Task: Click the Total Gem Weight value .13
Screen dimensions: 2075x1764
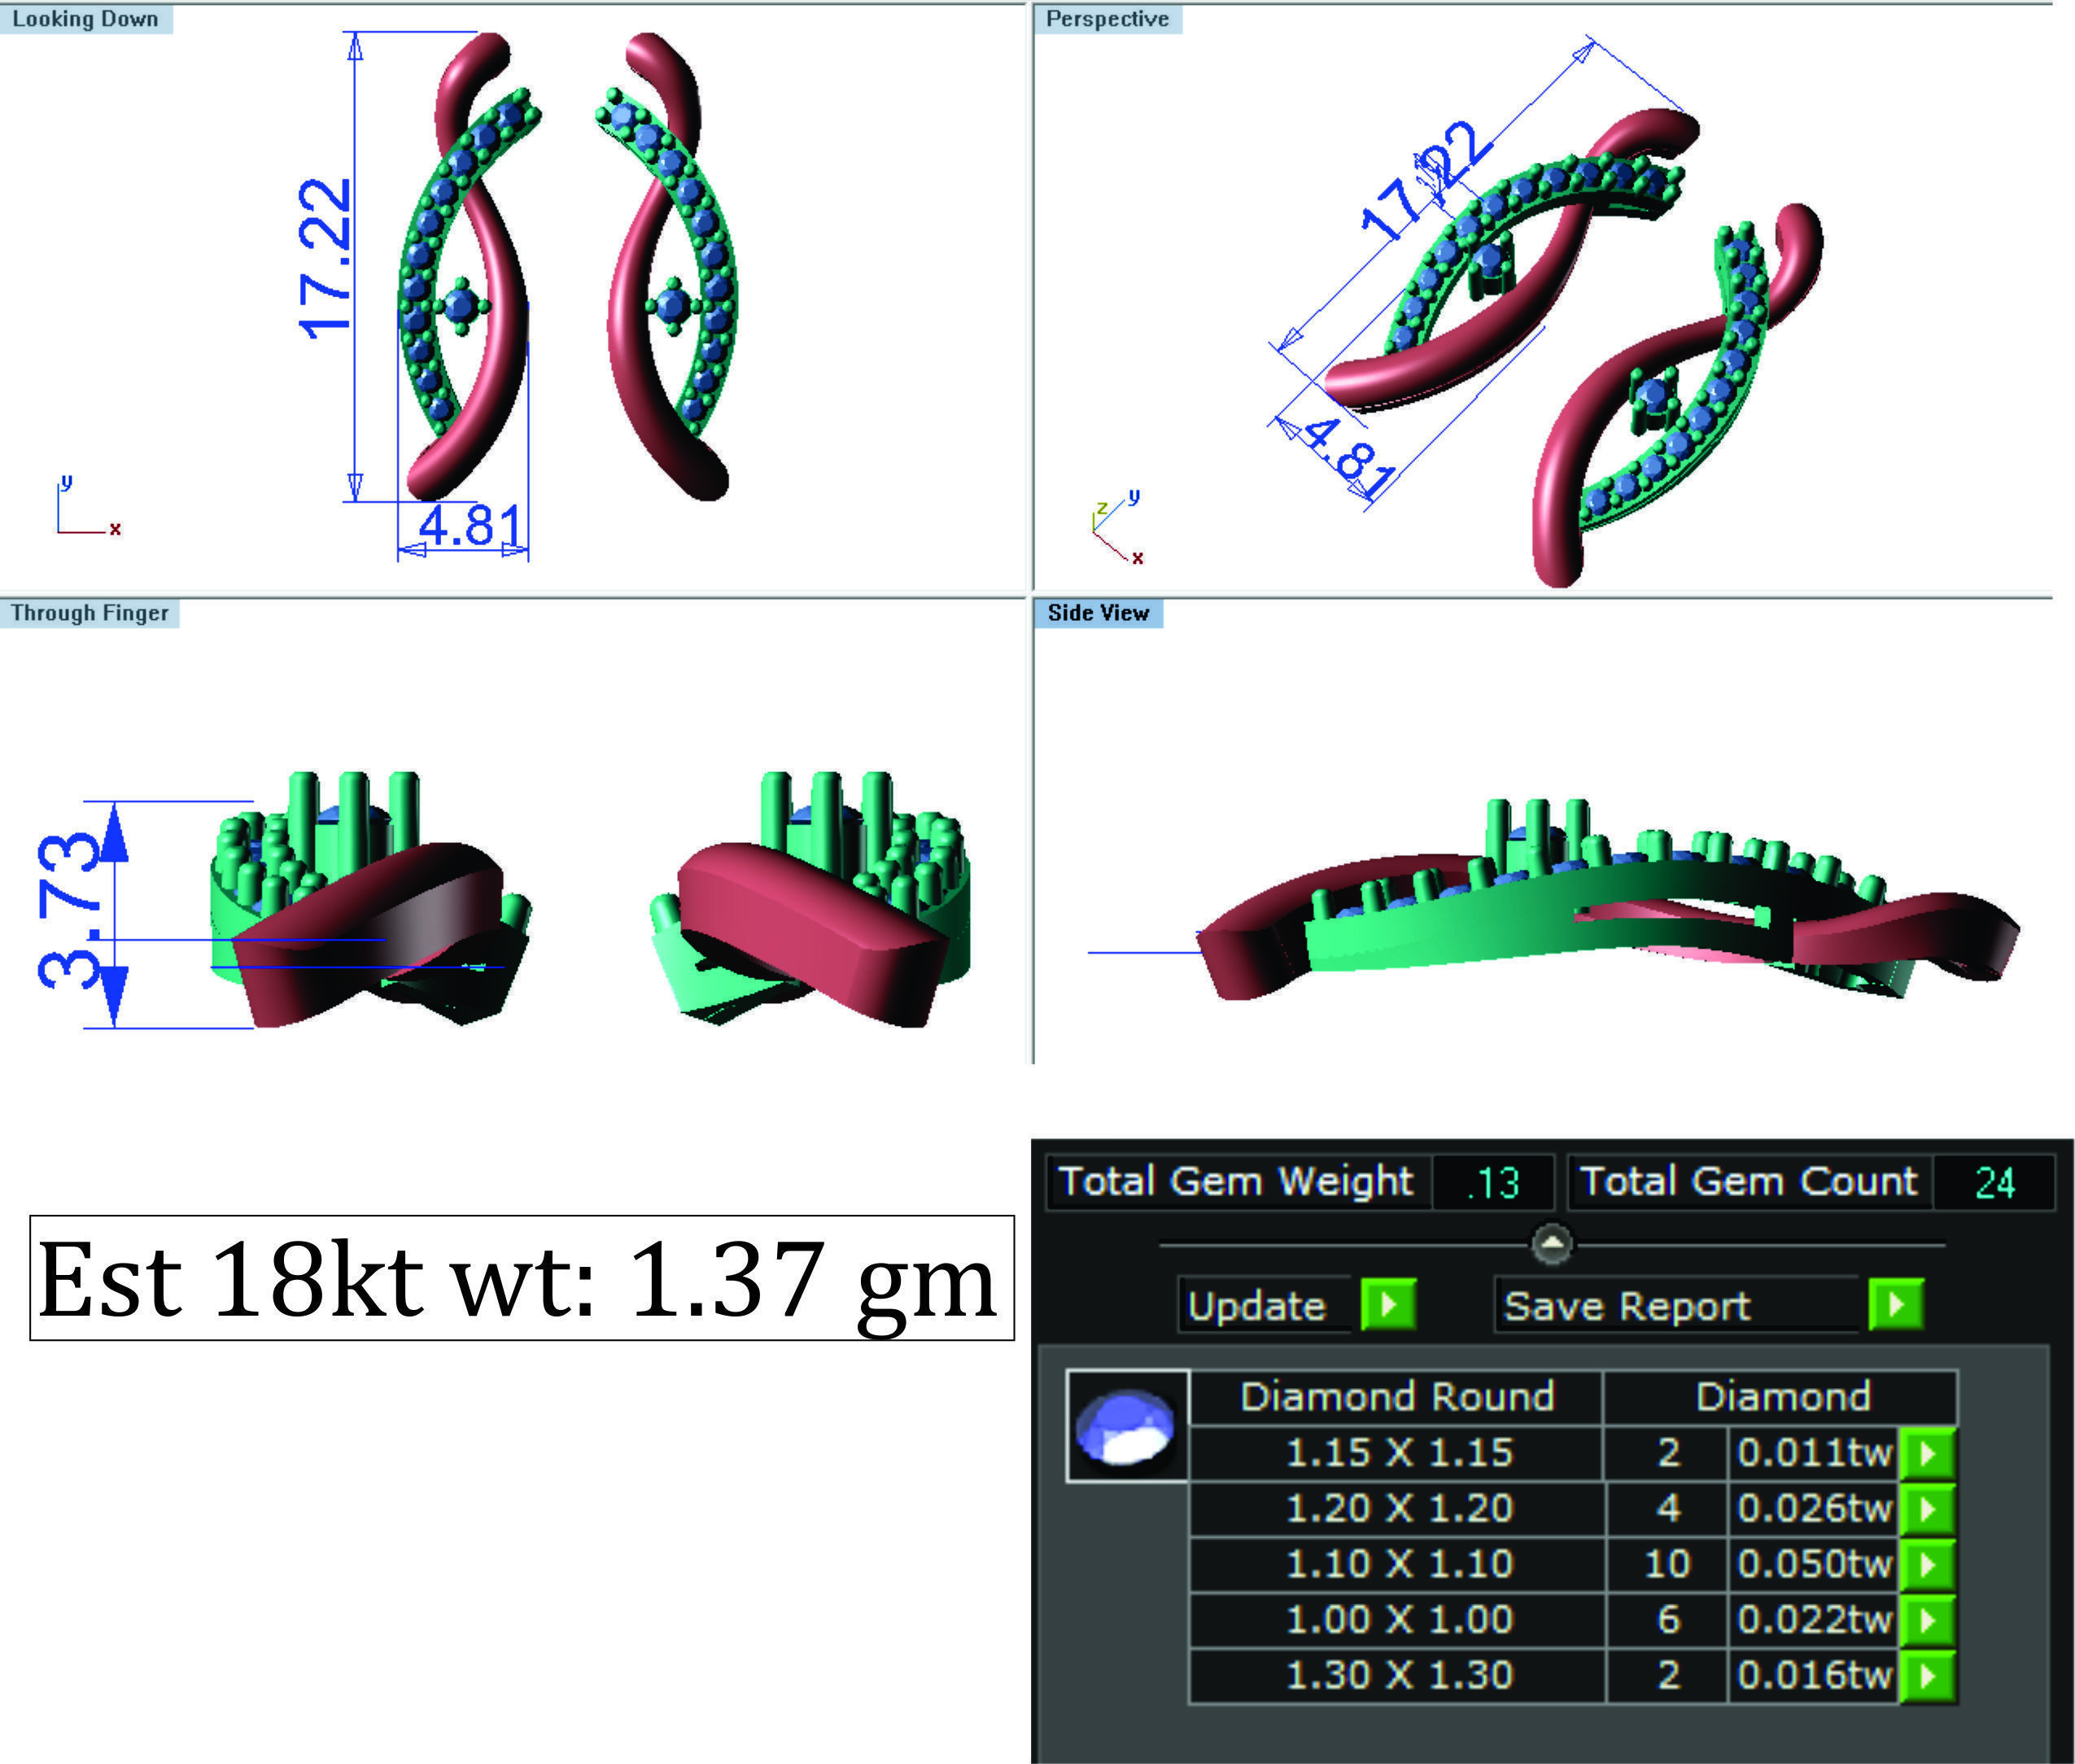Action: pyautogui.click(x=1493, y=1183)
